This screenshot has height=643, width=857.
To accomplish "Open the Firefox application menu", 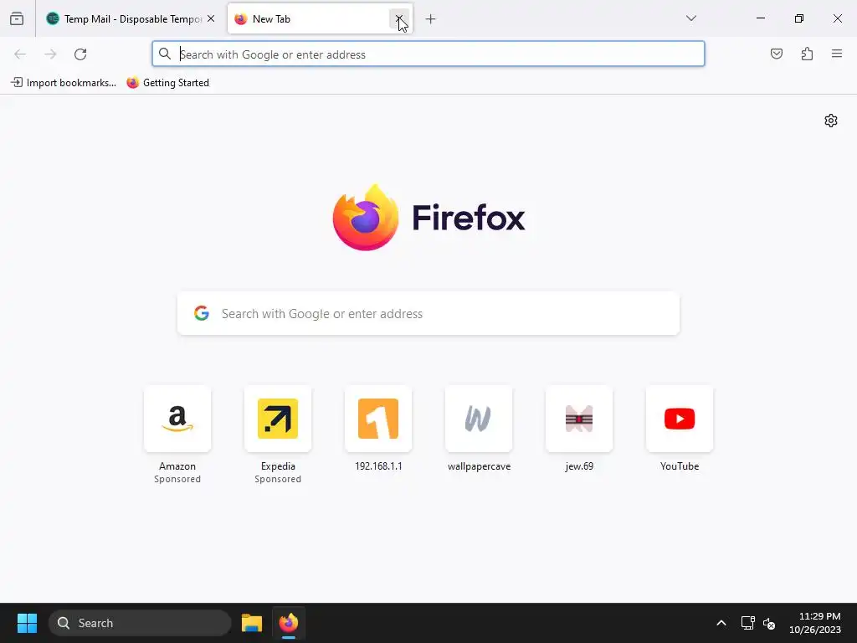I will (x=837, y=54).
